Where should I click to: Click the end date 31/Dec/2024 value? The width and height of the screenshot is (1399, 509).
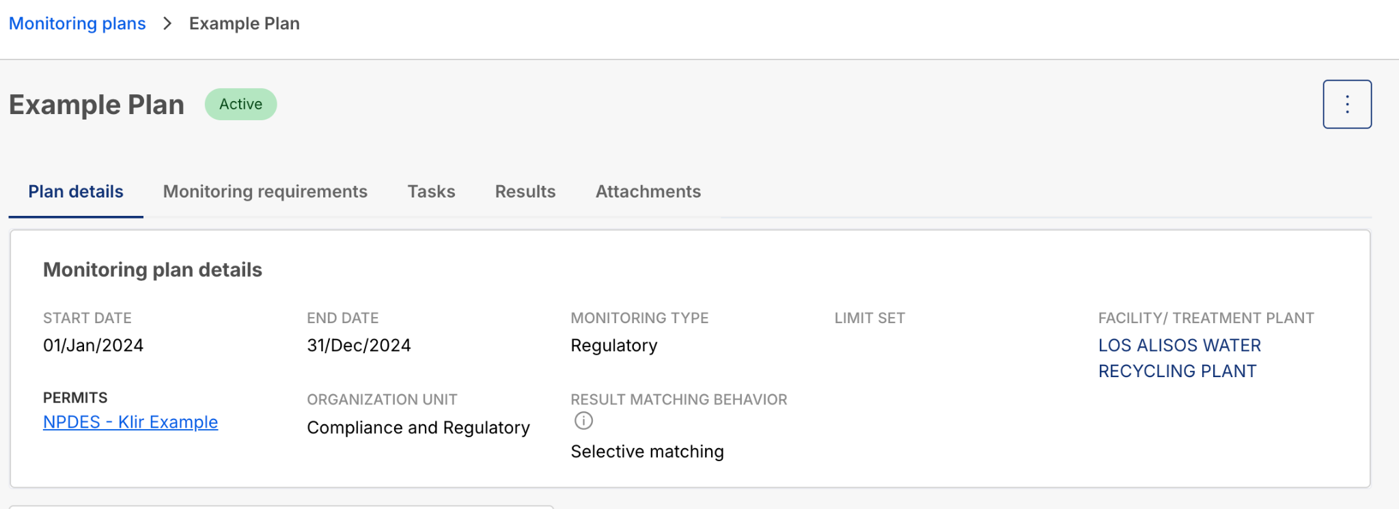click(x=359, y=346)
